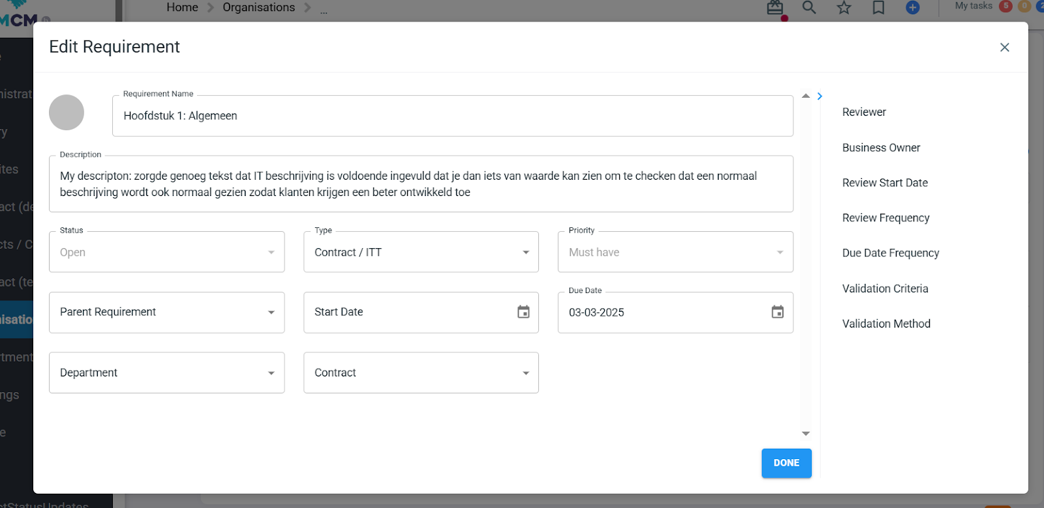Click the orange My tasks badge 0
This screenshot has height=508, width=1044.
1024,6
